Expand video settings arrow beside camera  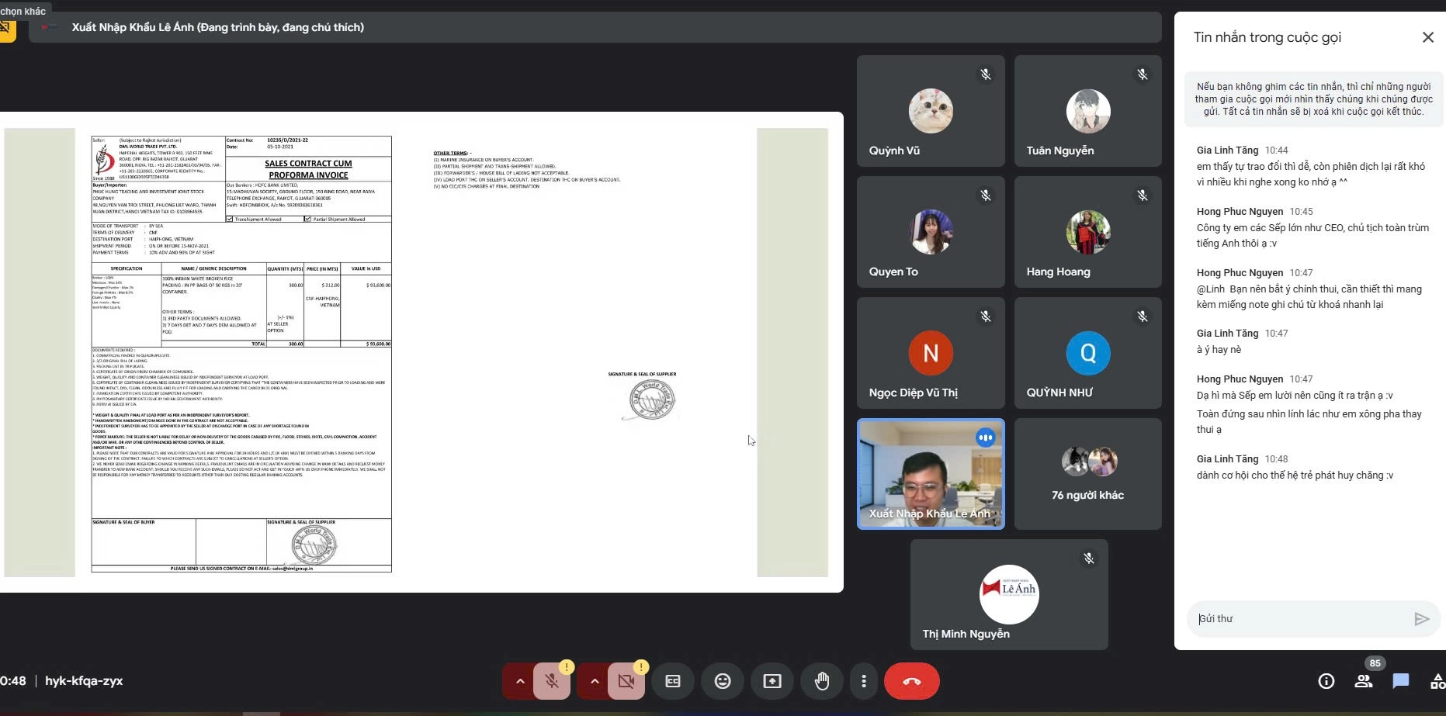pos(595,681)
